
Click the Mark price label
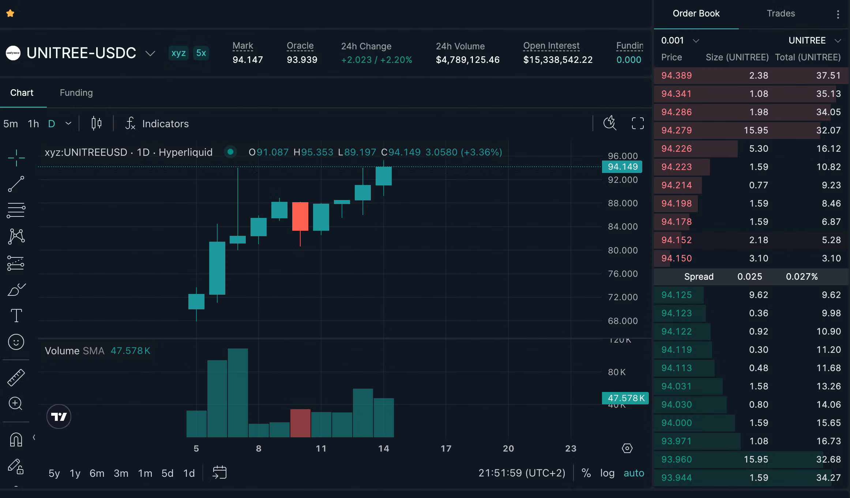click(x=243, y=46)
